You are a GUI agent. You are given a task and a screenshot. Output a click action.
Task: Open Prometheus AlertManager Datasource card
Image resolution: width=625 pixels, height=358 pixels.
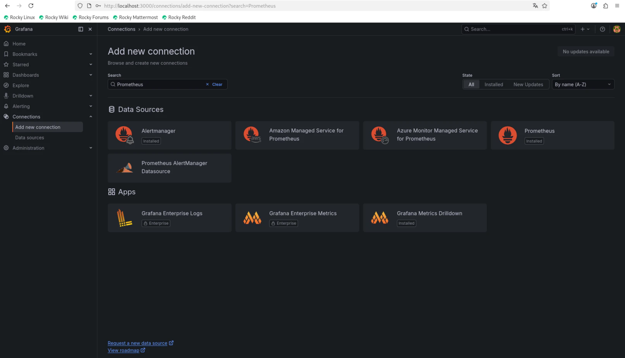(x=170, y=168)
